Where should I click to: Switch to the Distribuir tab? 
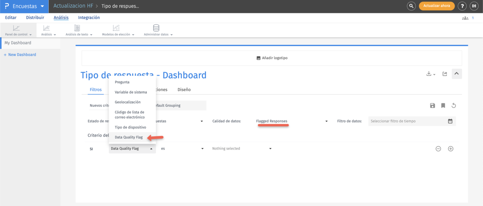[x=35, y=18]
